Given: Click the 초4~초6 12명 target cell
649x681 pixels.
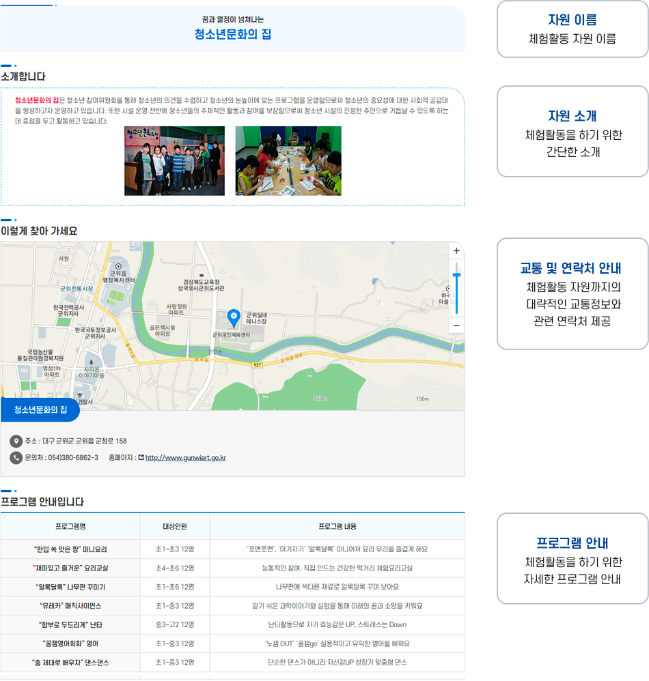Looking at the screenshot, I should (175, 568).
